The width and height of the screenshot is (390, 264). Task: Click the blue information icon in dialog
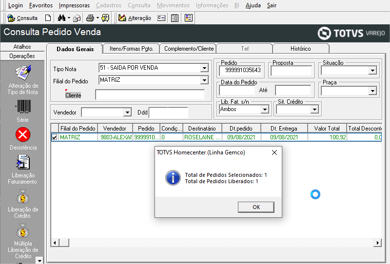tap(173, 178)
